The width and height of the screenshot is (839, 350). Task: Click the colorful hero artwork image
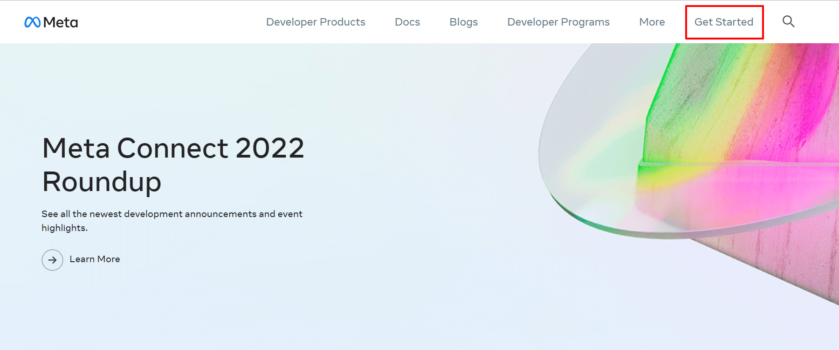point(689,174)
